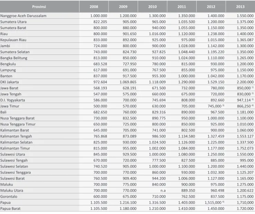Screen dimensions: 255x214
Task: Click Maluku Utara's n.a cell for 2010
Action: [163, 191]
